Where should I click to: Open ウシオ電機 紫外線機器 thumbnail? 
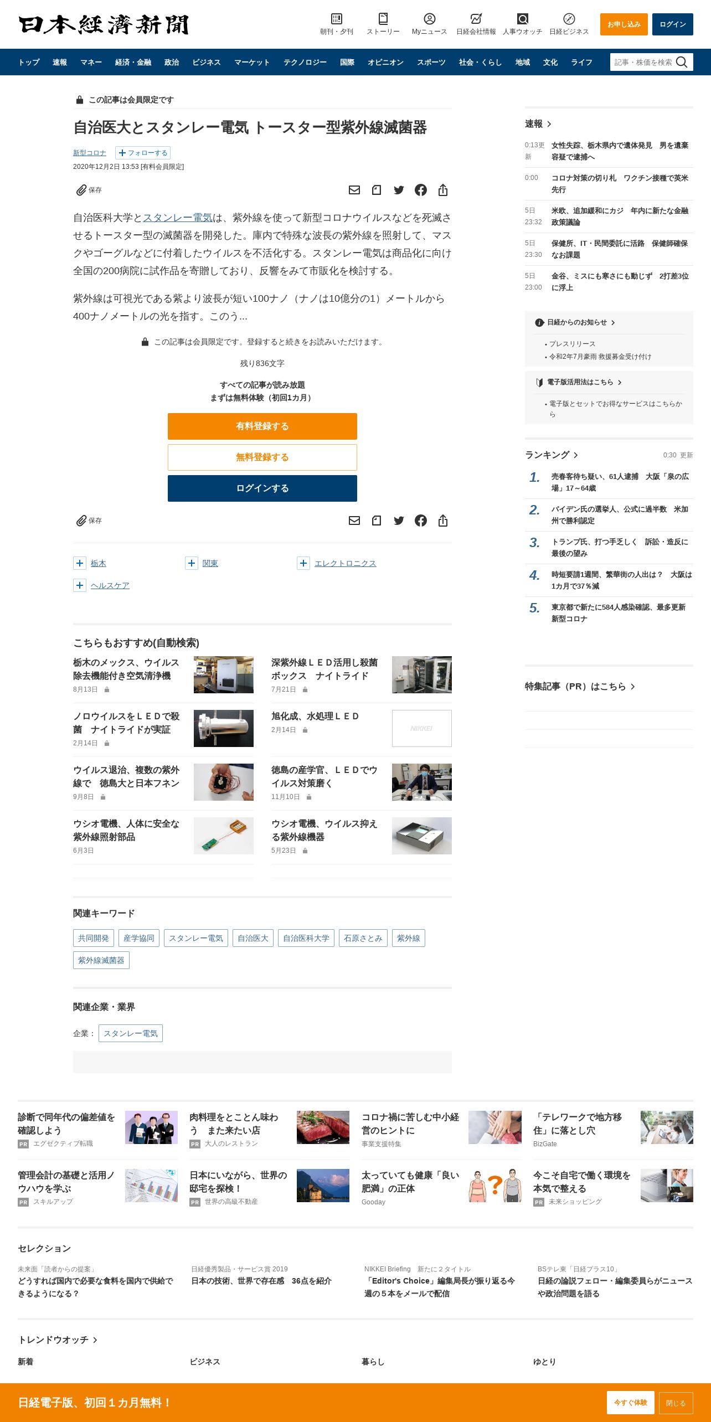[422, 836]
